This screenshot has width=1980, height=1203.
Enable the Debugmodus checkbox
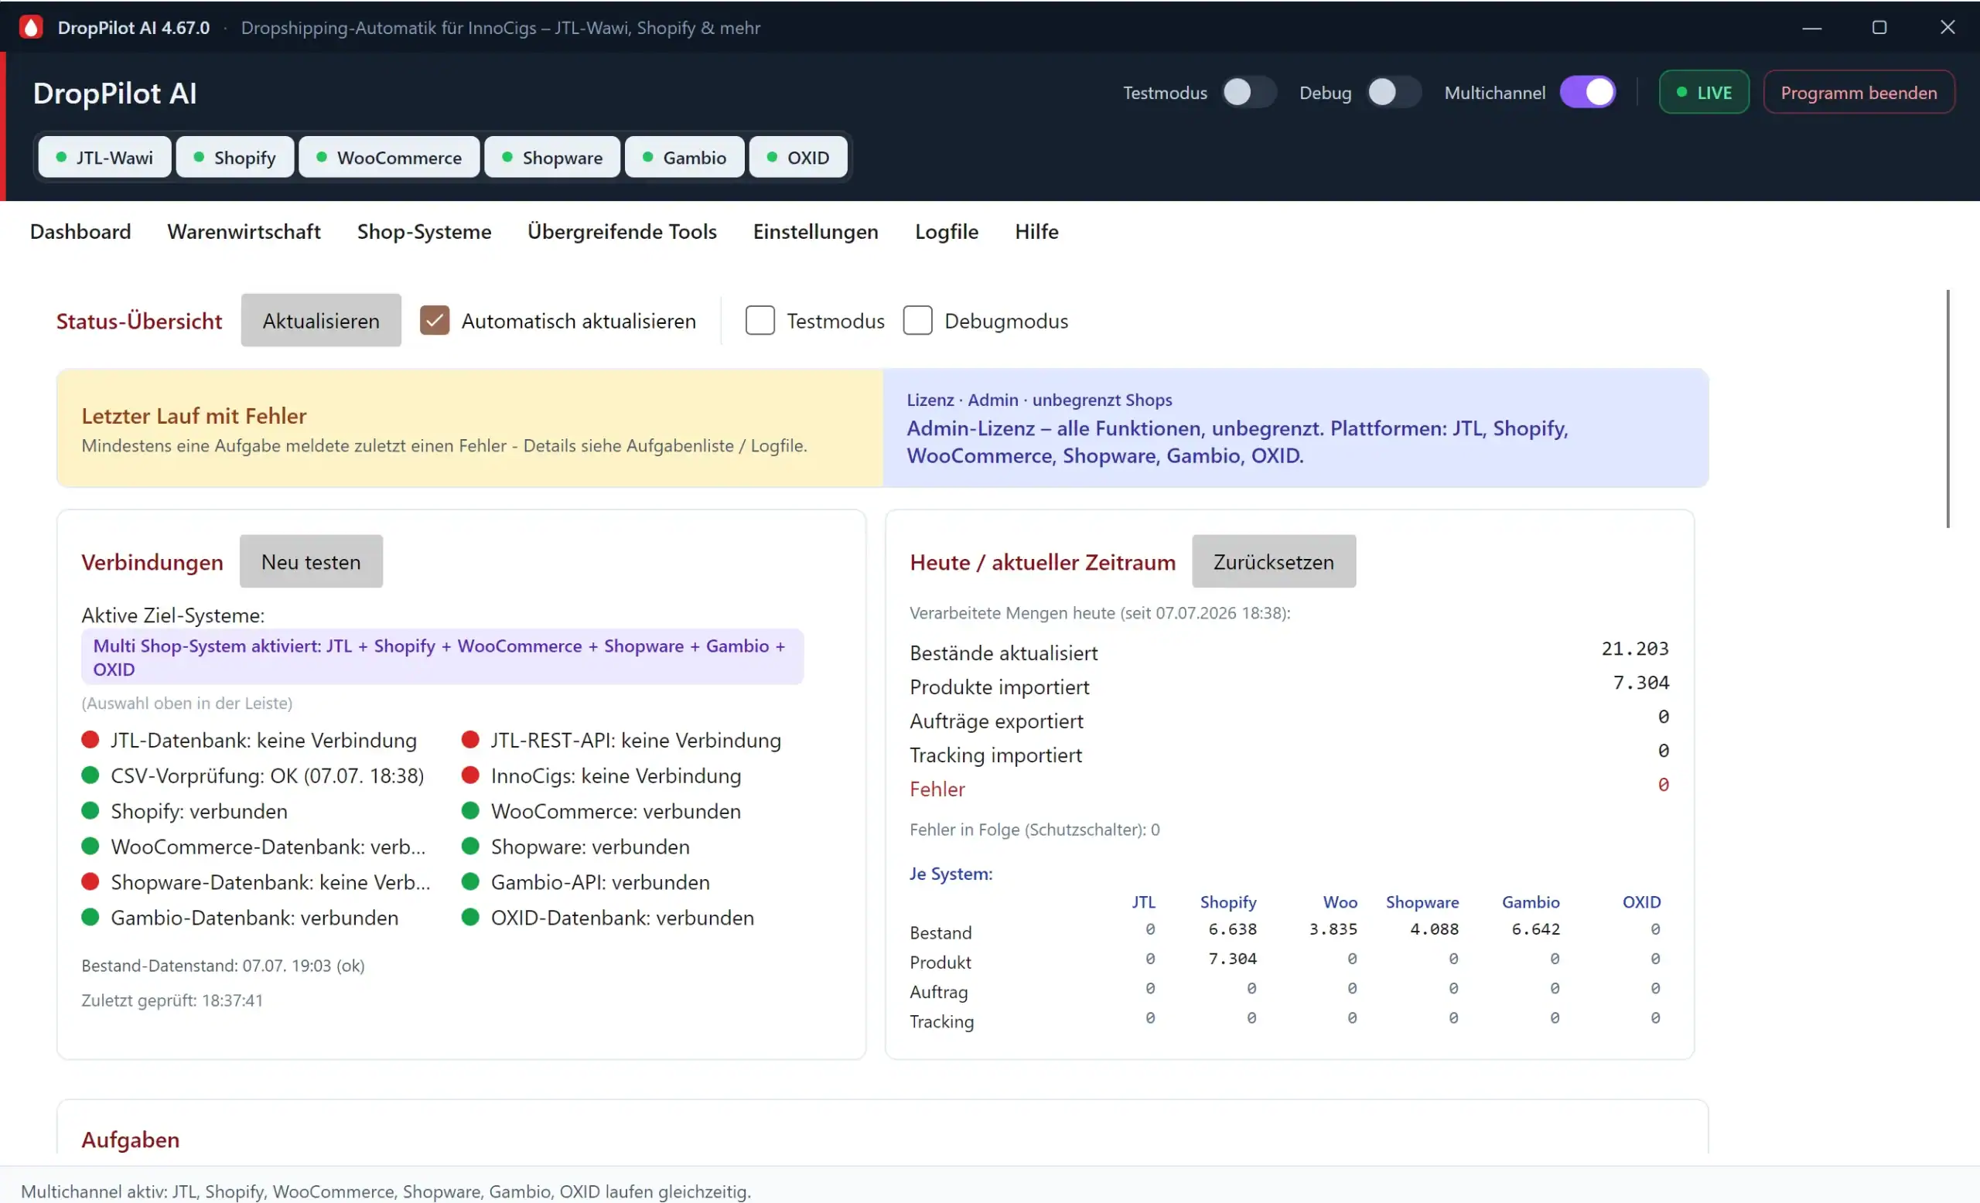point(917,320)
